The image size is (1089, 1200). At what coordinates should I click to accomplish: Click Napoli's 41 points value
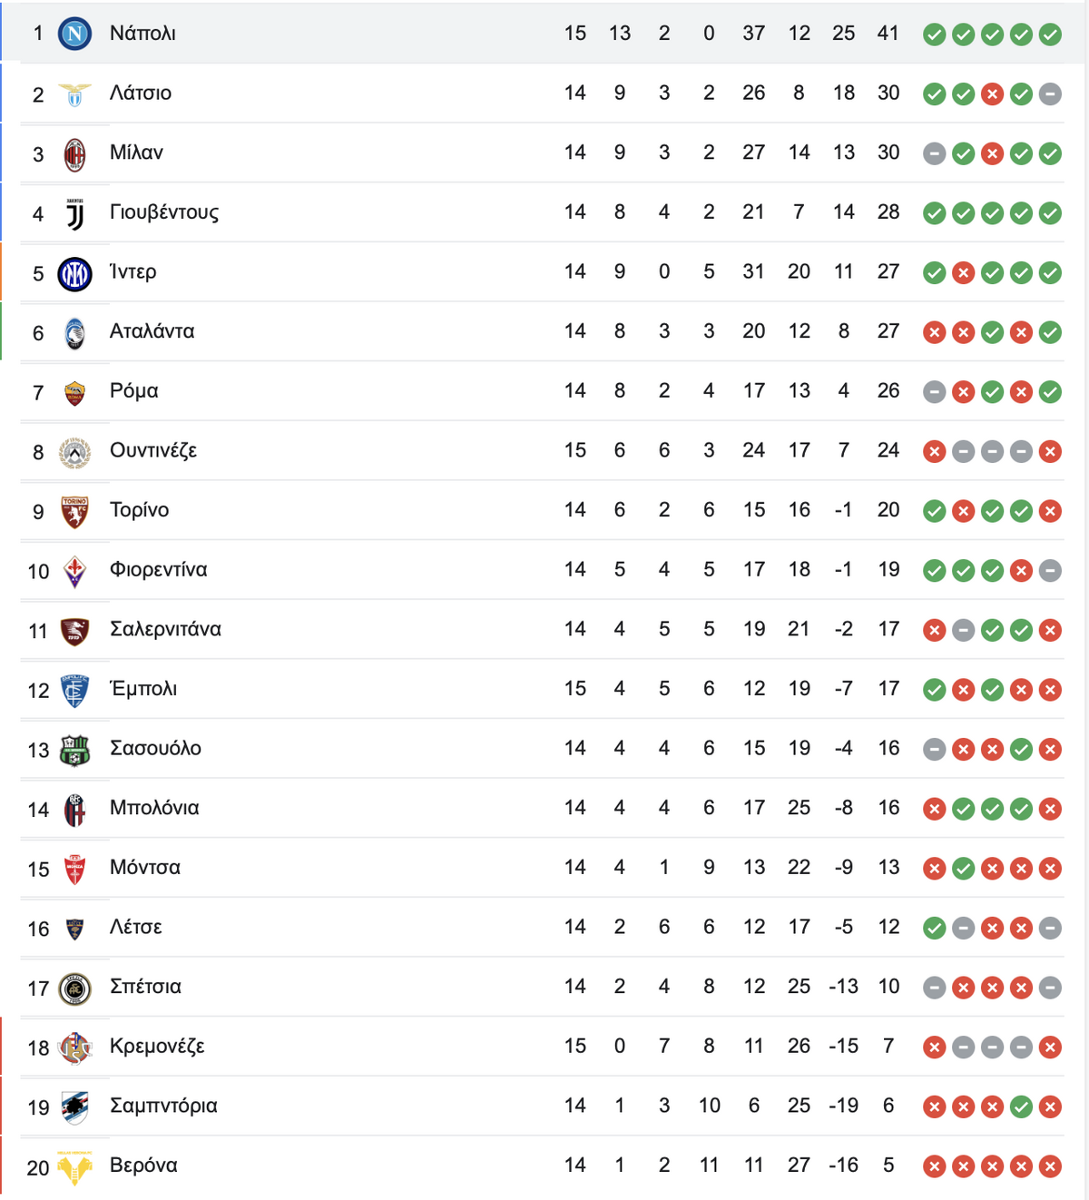(888, 34)
